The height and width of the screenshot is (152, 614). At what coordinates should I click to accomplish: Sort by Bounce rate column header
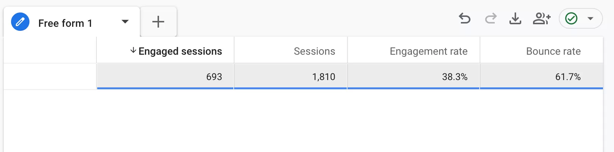point(553,51)
